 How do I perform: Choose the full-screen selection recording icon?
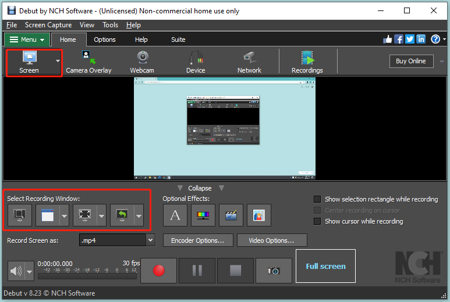click(x=85, y=215)
